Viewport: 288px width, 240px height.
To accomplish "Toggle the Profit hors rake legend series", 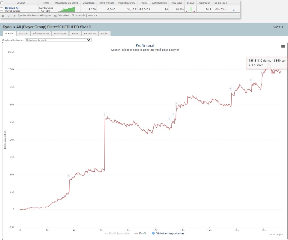I will click(x=117, y=233).
